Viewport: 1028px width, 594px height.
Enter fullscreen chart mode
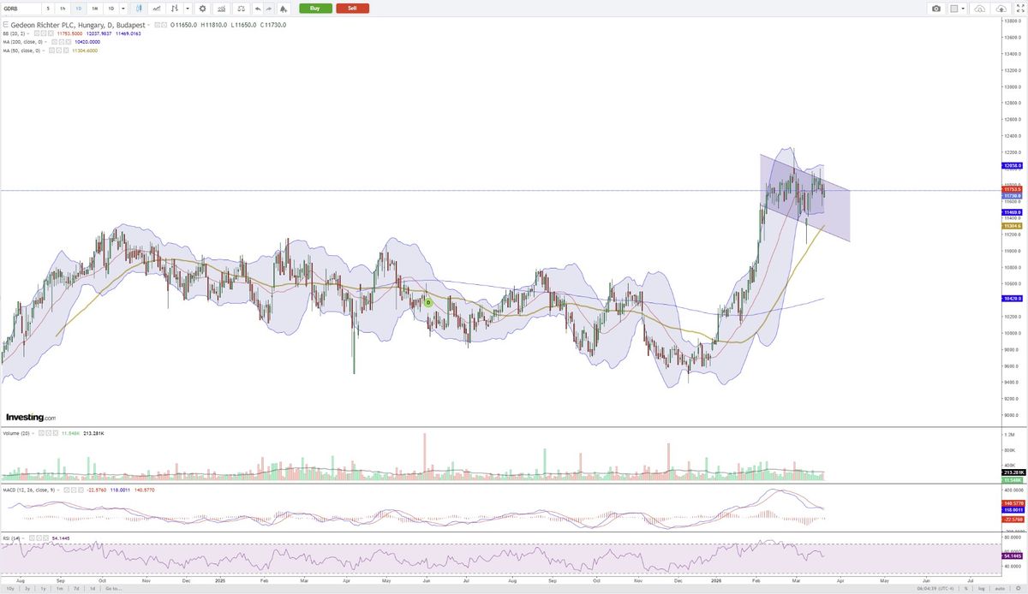1019,9
